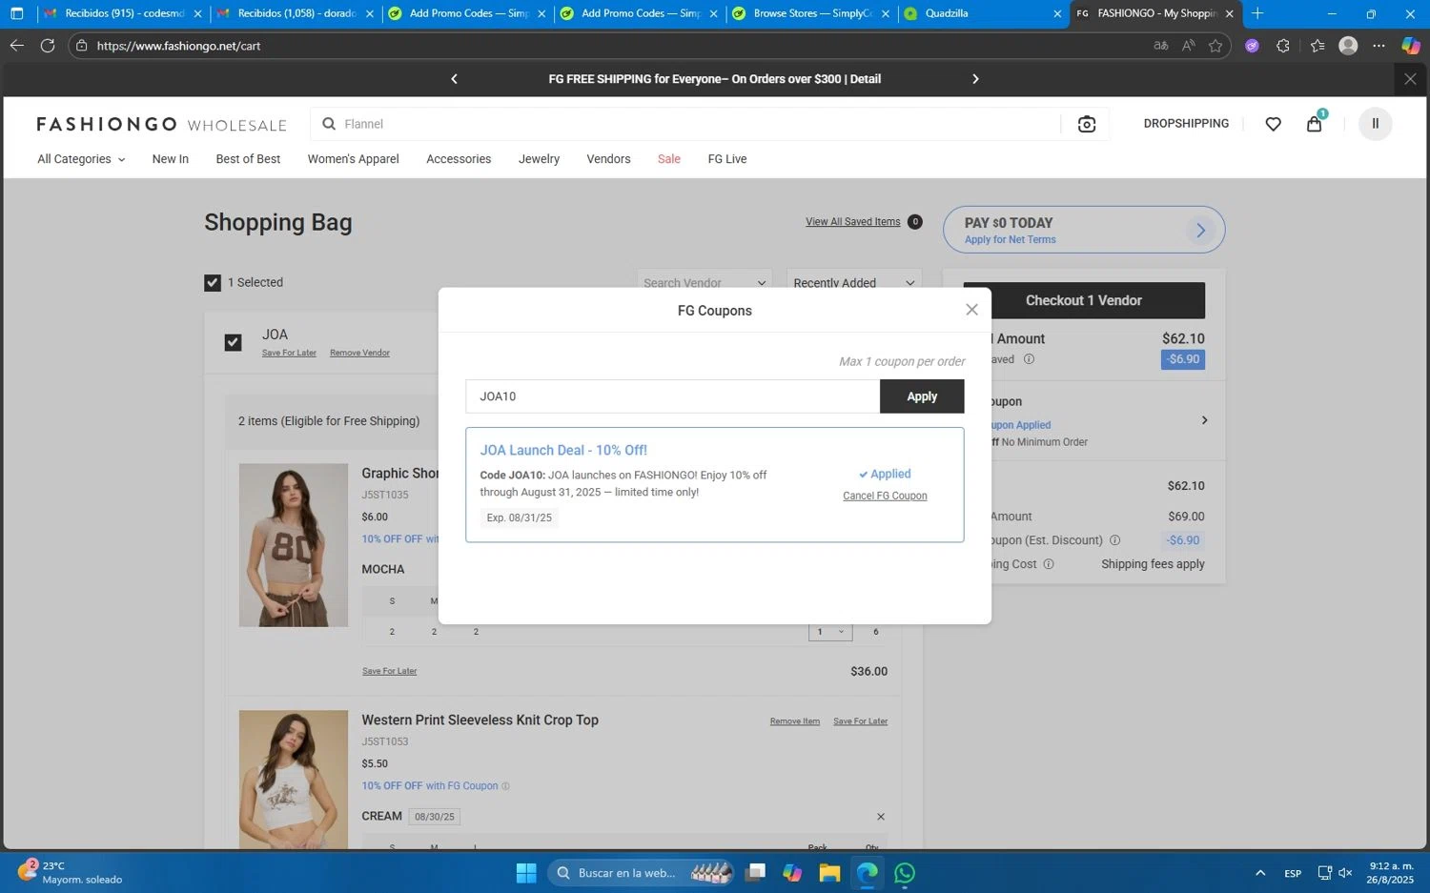The height and width of the screenshot is (893, 1430).
Task: Open the Accessories menu
Action: tap(459, 159)
